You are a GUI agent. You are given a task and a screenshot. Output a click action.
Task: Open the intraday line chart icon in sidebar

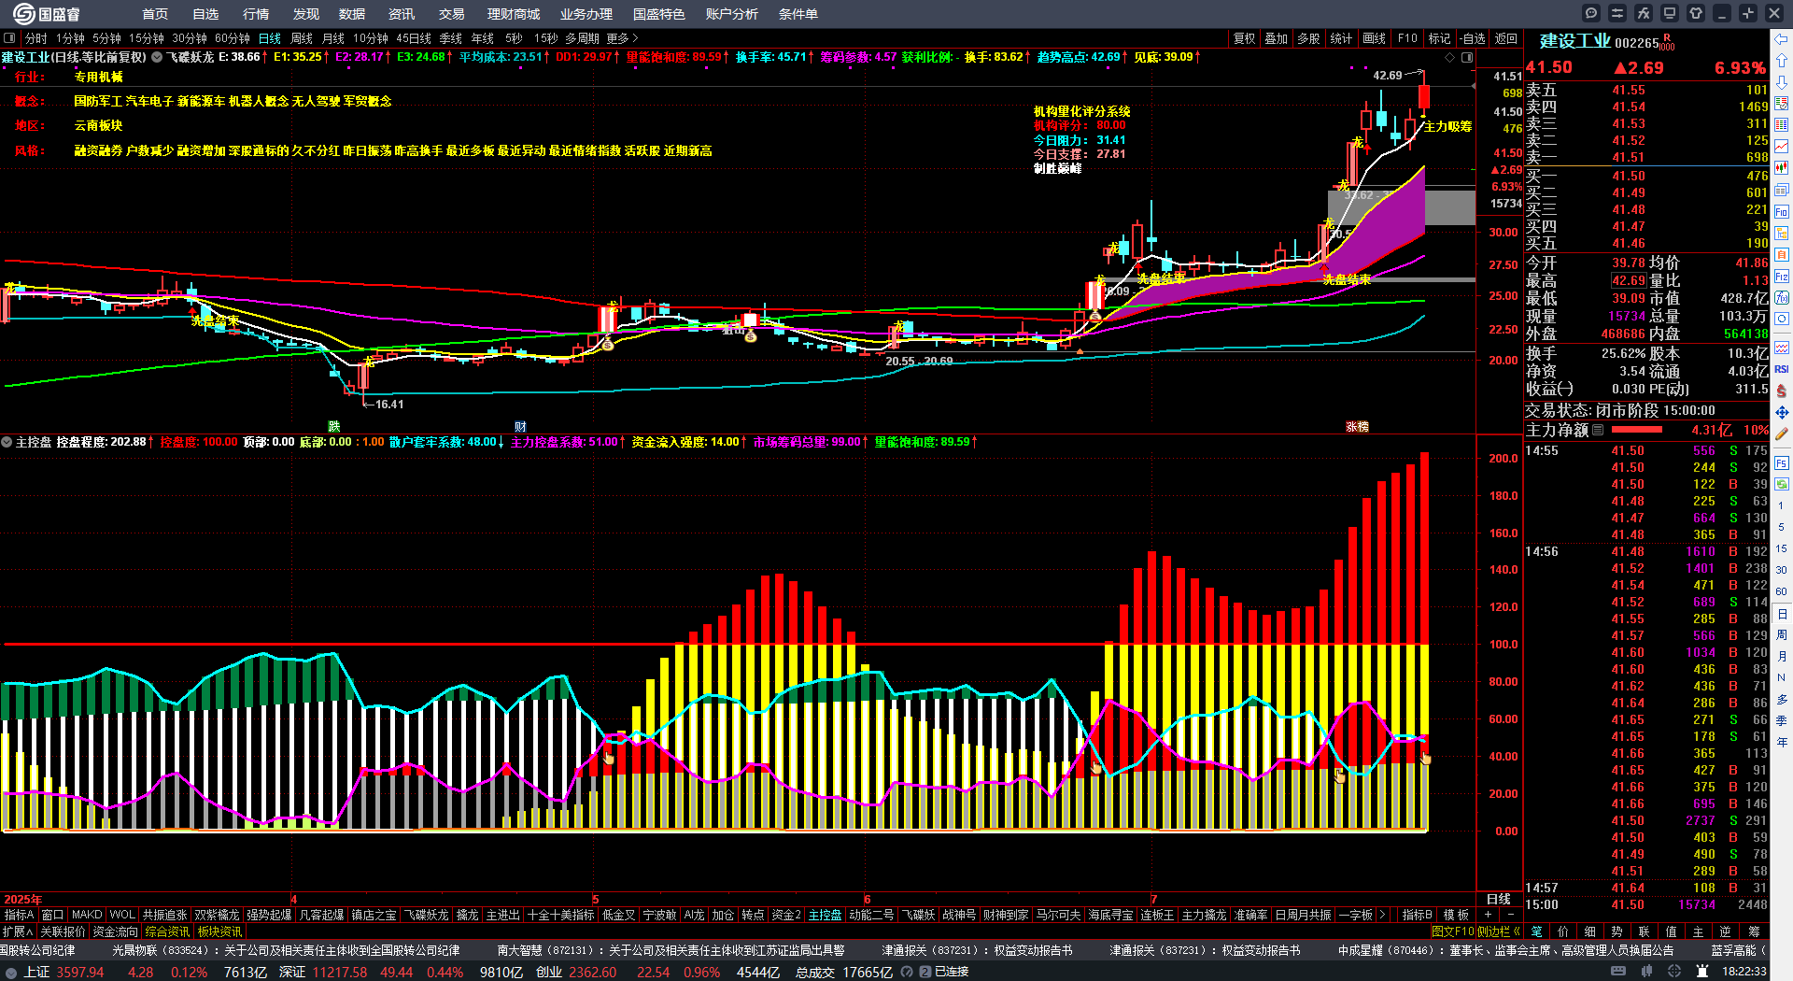1782,147
